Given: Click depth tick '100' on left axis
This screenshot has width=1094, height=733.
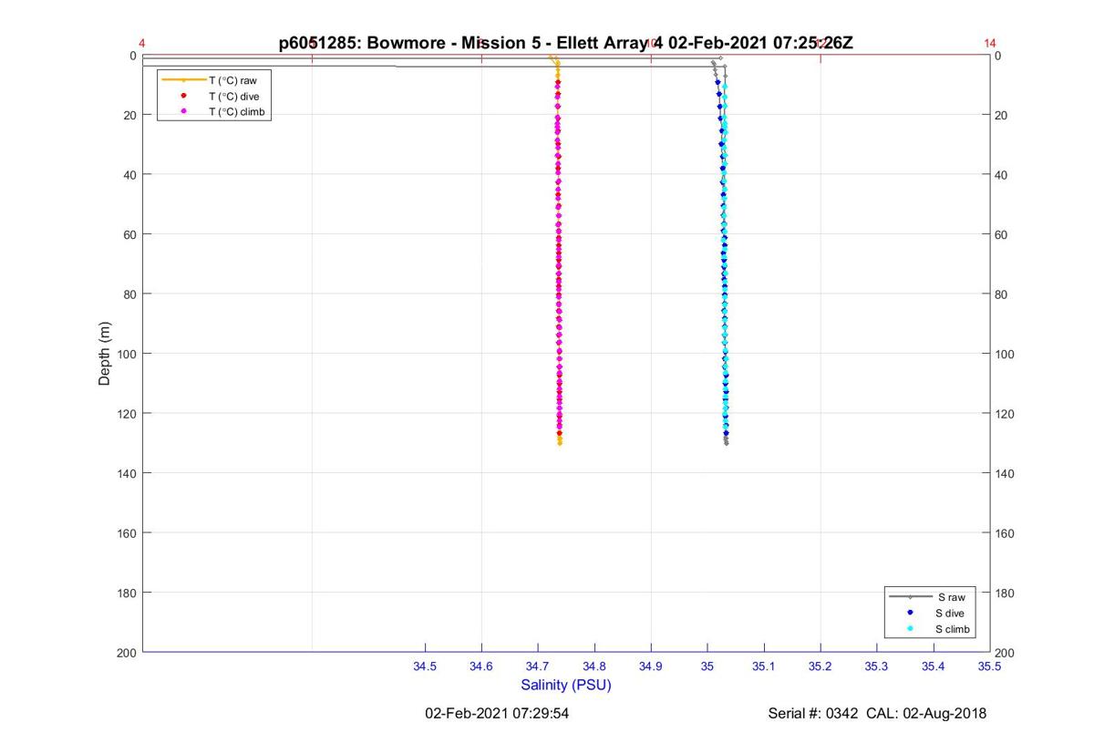Looking at the screenshot, I should 127,354.
